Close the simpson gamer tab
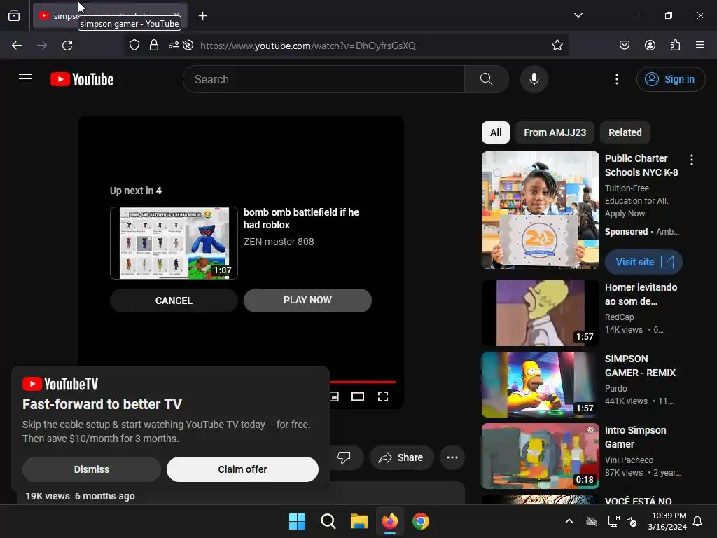Screen dimensions: 717x538 pos(176,16)
